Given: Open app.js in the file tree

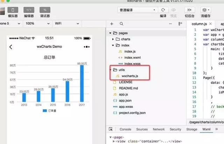Looking at the screenshot, I should coord(124,94).
